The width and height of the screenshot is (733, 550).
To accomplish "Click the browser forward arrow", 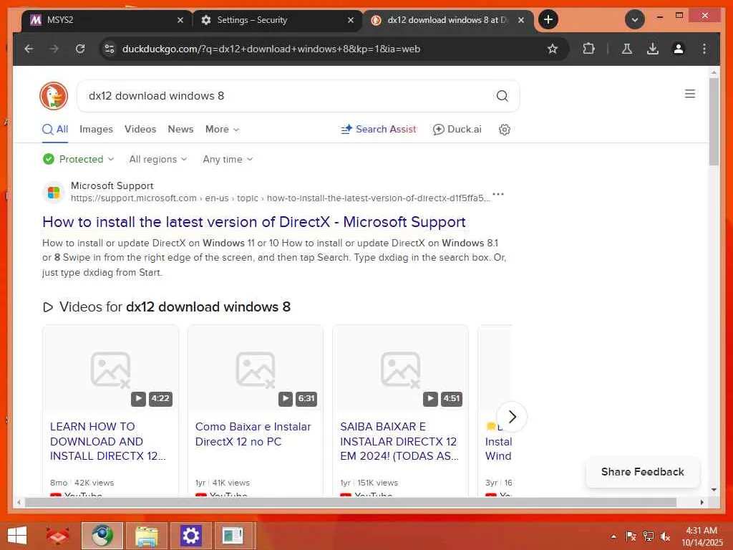I will [x=54, y=49].
